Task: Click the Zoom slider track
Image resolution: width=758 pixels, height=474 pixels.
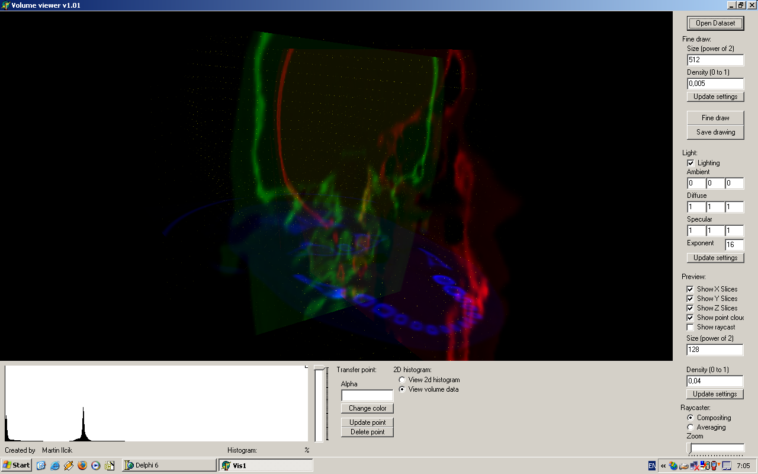Action: click(x=717, y=448)
